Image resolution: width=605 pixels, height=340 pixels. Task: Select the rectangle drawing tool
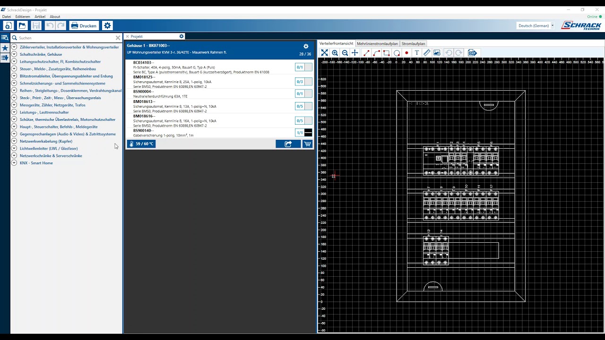coord(386,53)
